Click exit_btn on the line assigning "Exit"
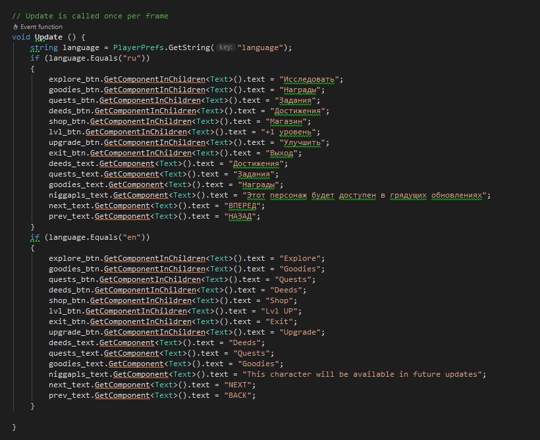This screenshot has width=540, height=440. click(67, 321)
